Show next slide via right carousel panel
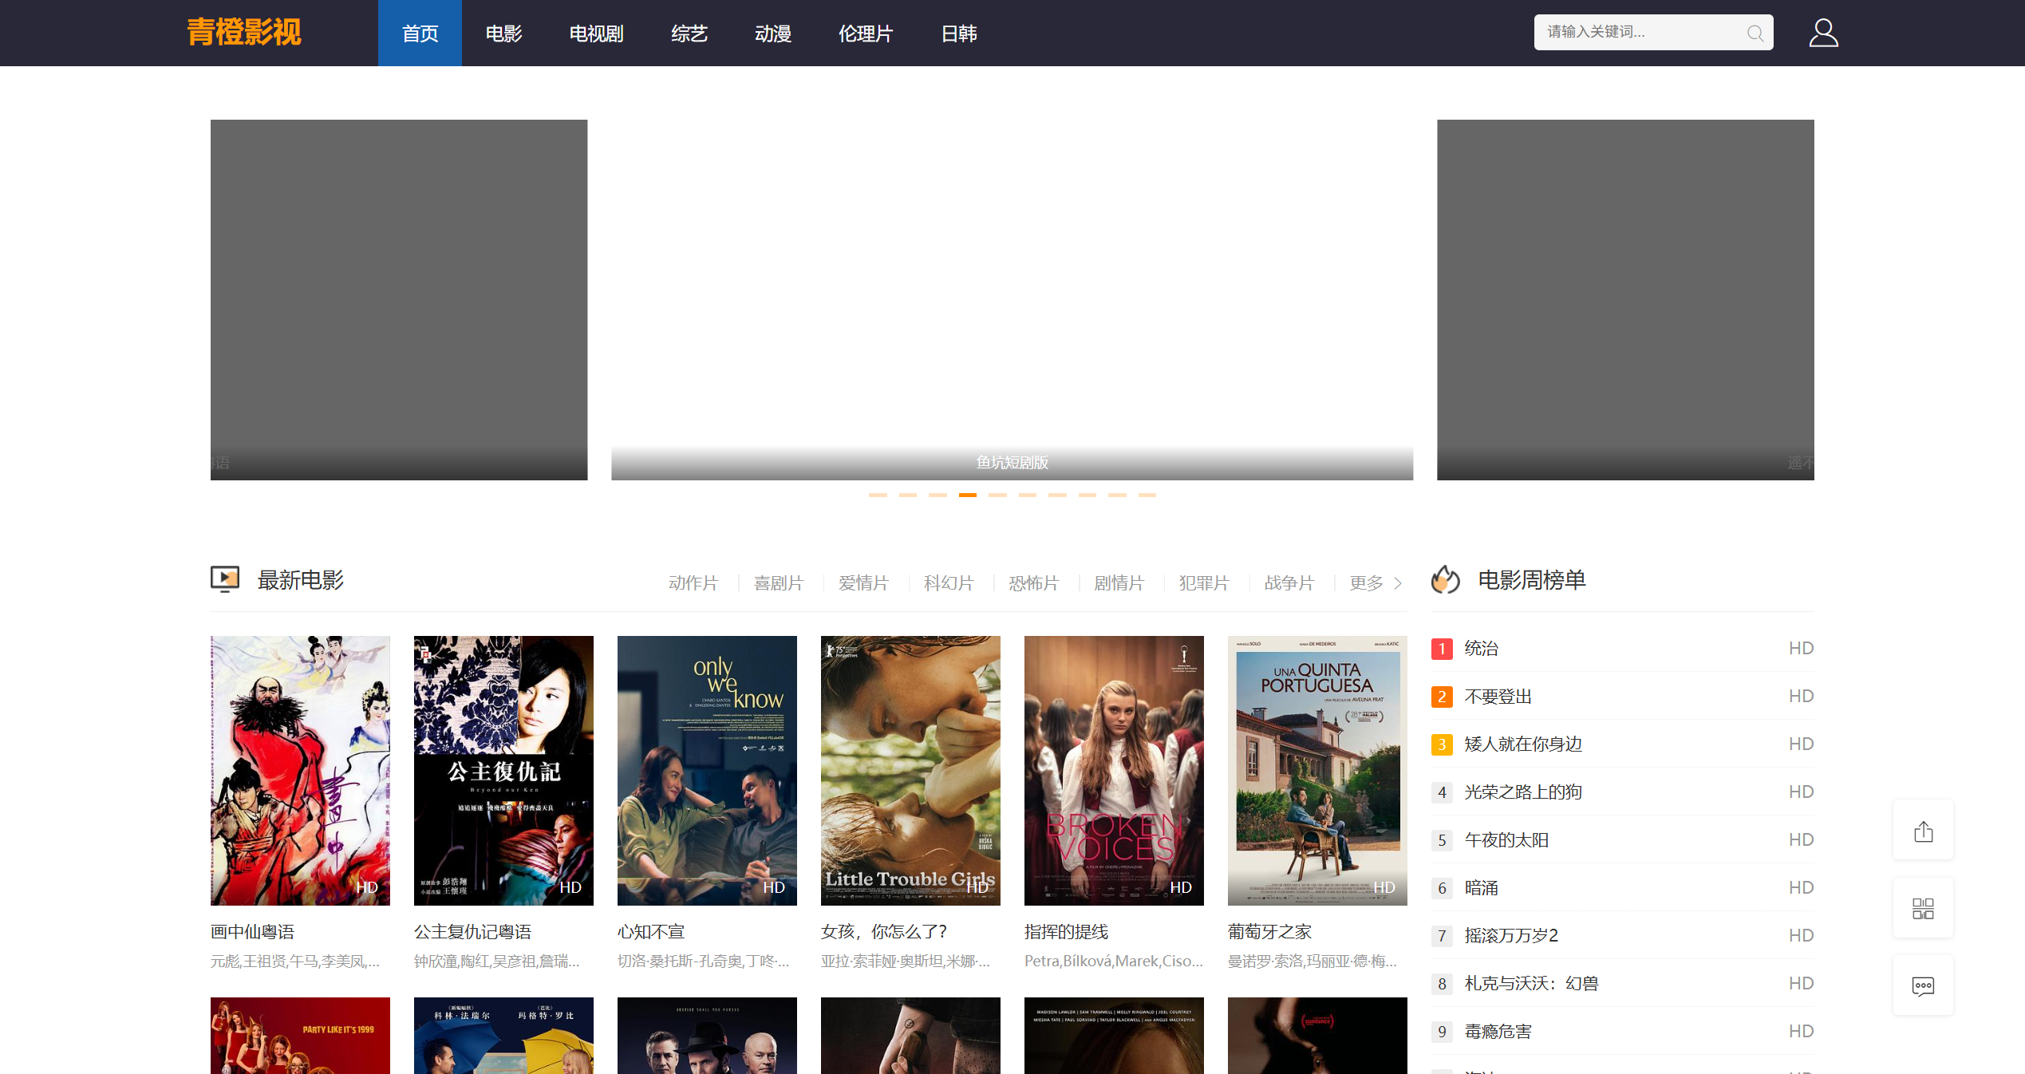This screenshot has width=2025, height=1074. click(1625, 299)
